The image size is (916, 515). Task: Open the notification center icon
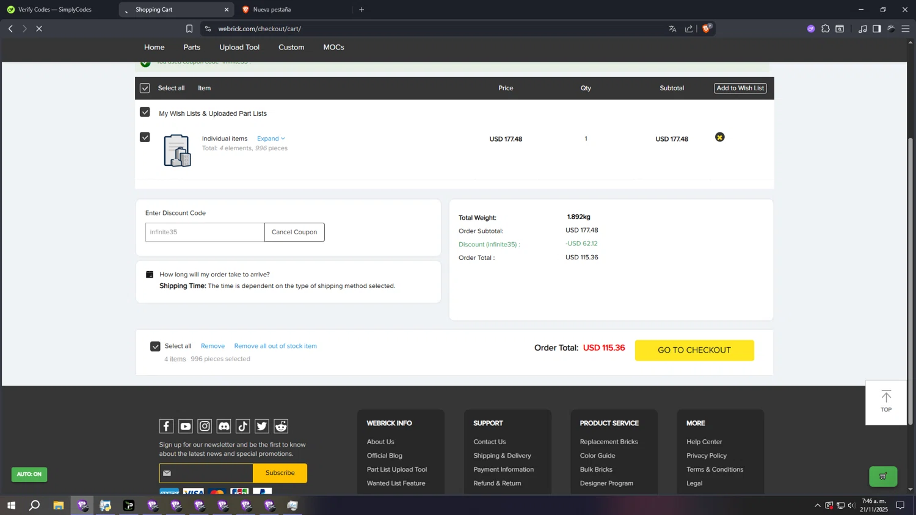pyautogui.click(x=900, y=505)
